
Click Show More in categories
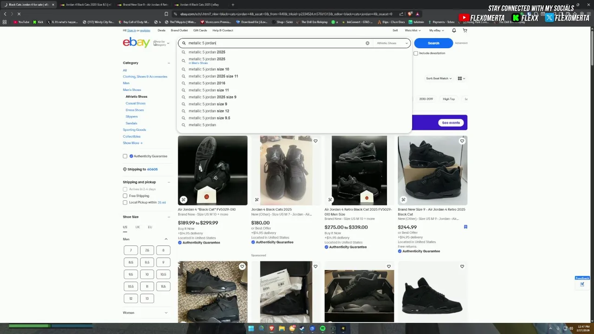pyautogui.click(x=133, y=143)
